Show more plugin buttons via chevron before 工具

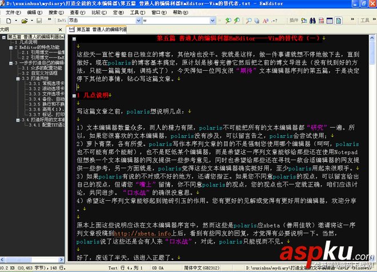tap(352, 19)
